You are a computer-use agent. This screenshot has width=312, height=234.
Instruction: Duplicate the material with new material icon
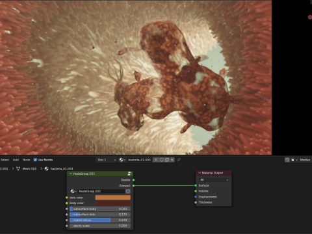point(167,160)
